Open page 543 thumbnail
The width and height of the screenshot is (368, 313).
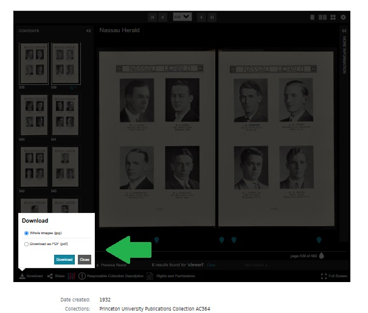point(65,167)
